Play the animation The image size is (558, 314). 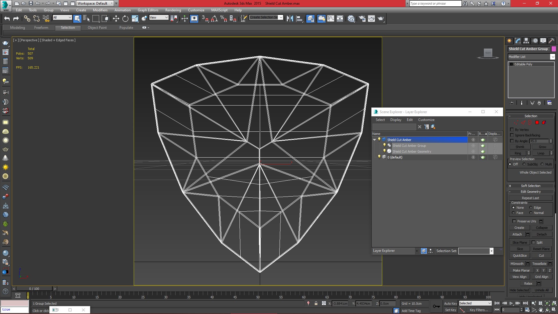point(511,303)
